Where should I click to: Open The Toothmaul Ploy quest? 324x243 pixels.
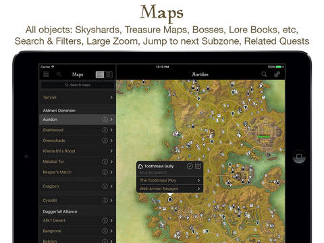click(x=169, y=180)
